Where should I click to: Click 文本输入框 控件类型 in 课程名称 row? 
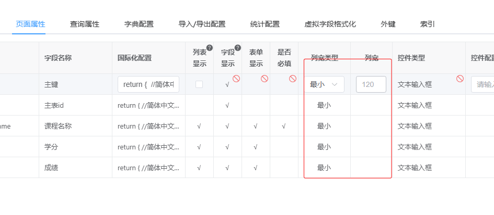coord(415,126)
